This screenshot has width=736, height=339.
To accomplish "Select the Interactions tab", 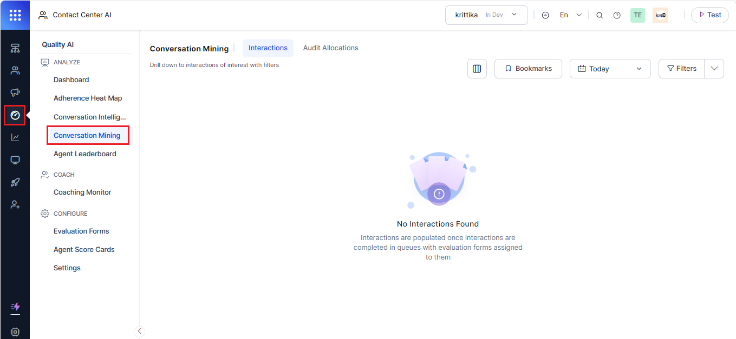I will [x=268, y=48].
